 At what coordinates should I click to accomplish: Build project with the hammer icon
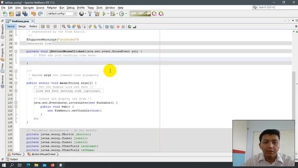pyautogui.click(x=90, y=14)
